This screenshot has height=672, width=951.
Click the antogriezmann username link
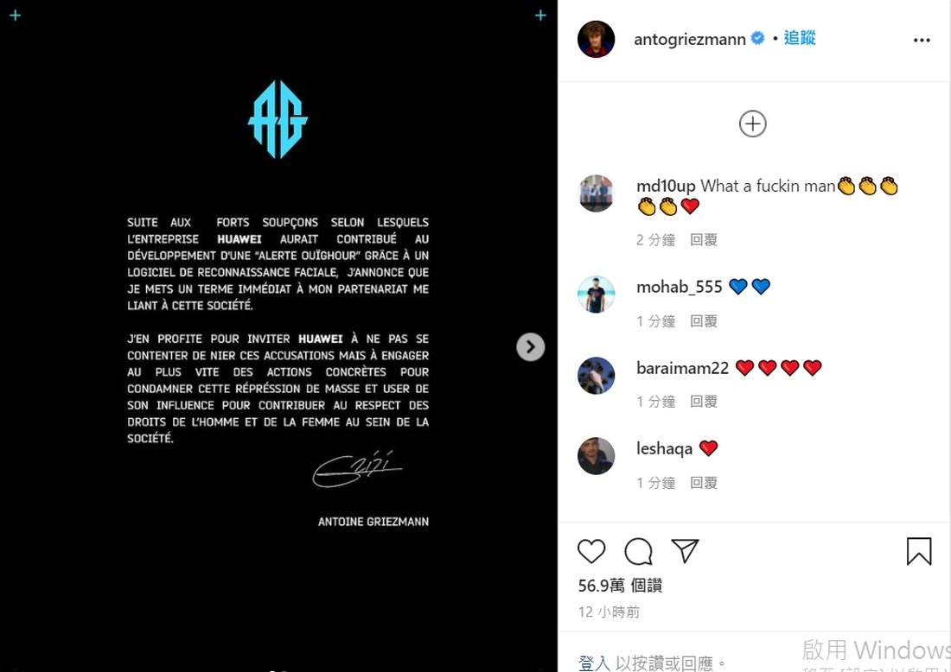690,40
